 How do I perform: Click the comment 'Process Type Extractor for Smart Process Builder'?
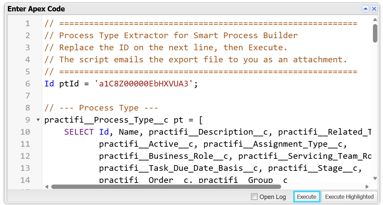[179, 36]
